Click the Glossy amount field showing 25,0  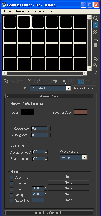click(x=38, y=194)
